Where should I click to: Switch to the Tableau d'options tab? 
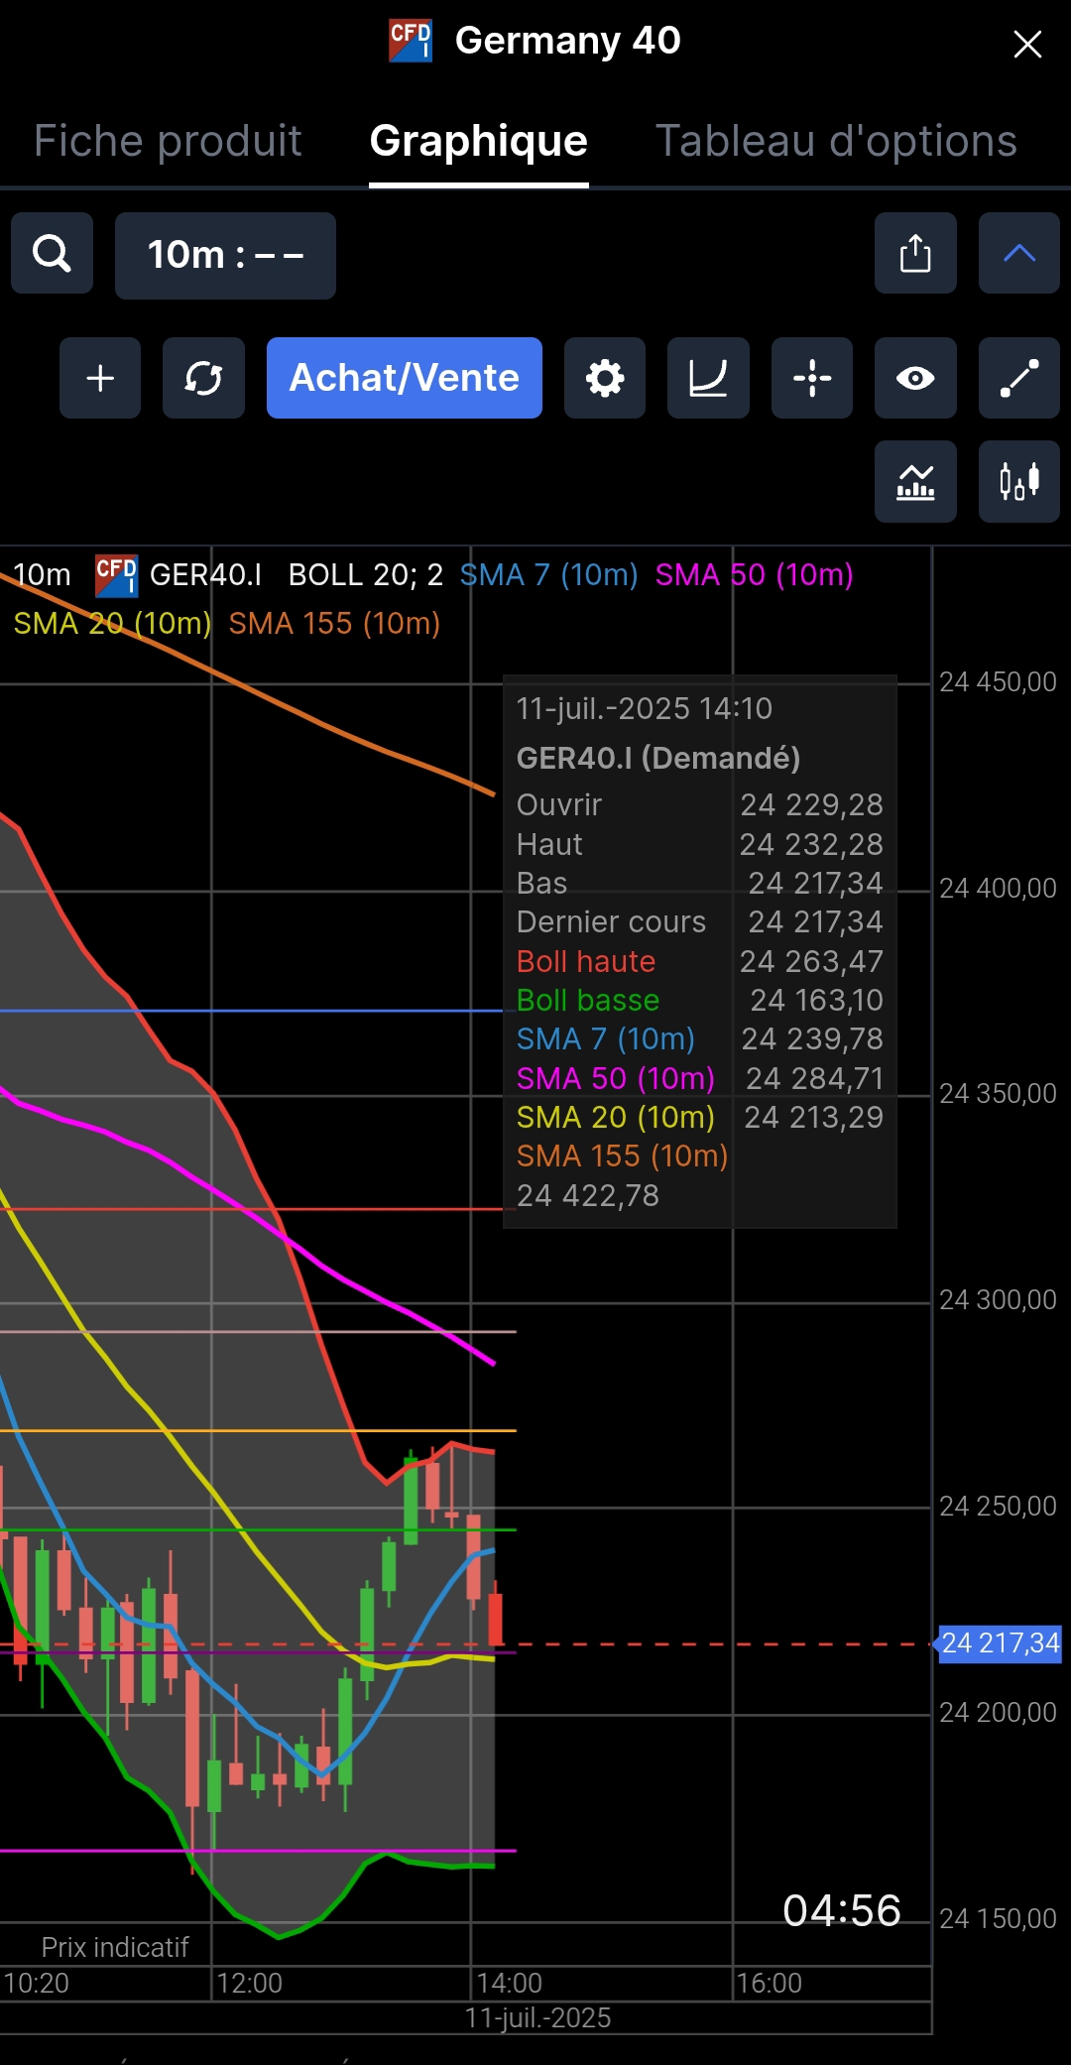coord(836,141)
